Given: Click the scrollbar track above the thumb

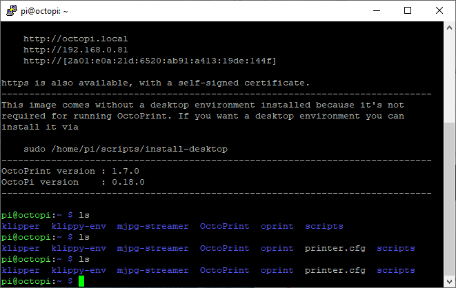Looking at the screenshot, I should coord(449,78).
